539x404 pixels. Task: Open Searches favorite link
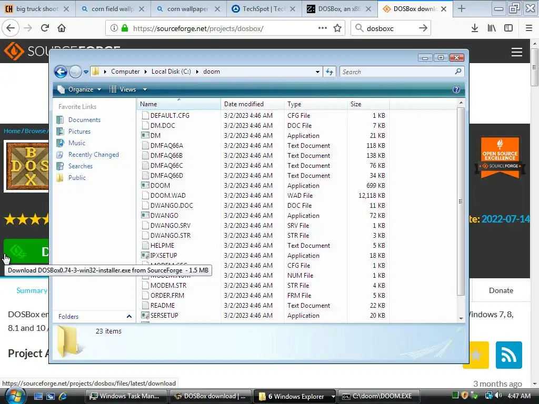81,166
